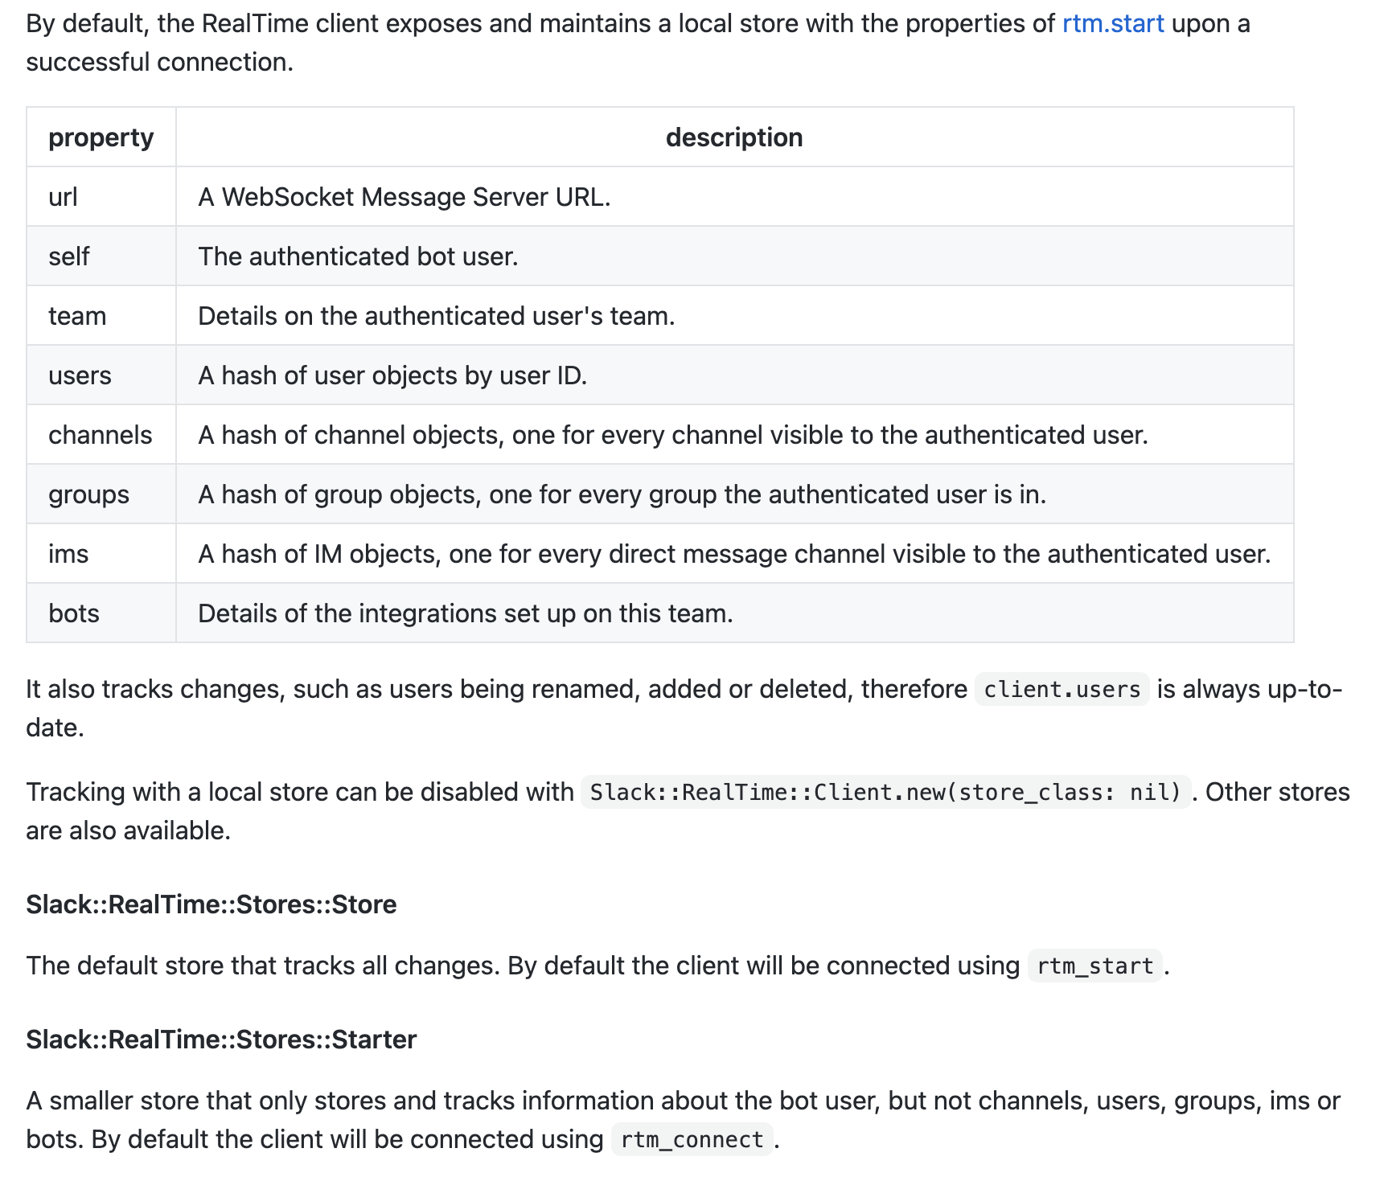Click 'The default store that tracks all changes' sentence
1388x1177 pixels.
[x=263, y=966]
